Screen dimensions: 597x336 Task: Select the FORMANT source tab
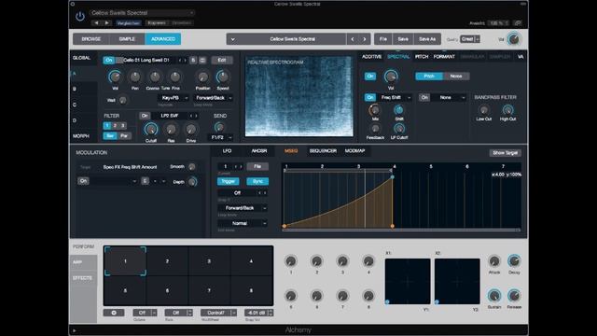click(444, 57)
